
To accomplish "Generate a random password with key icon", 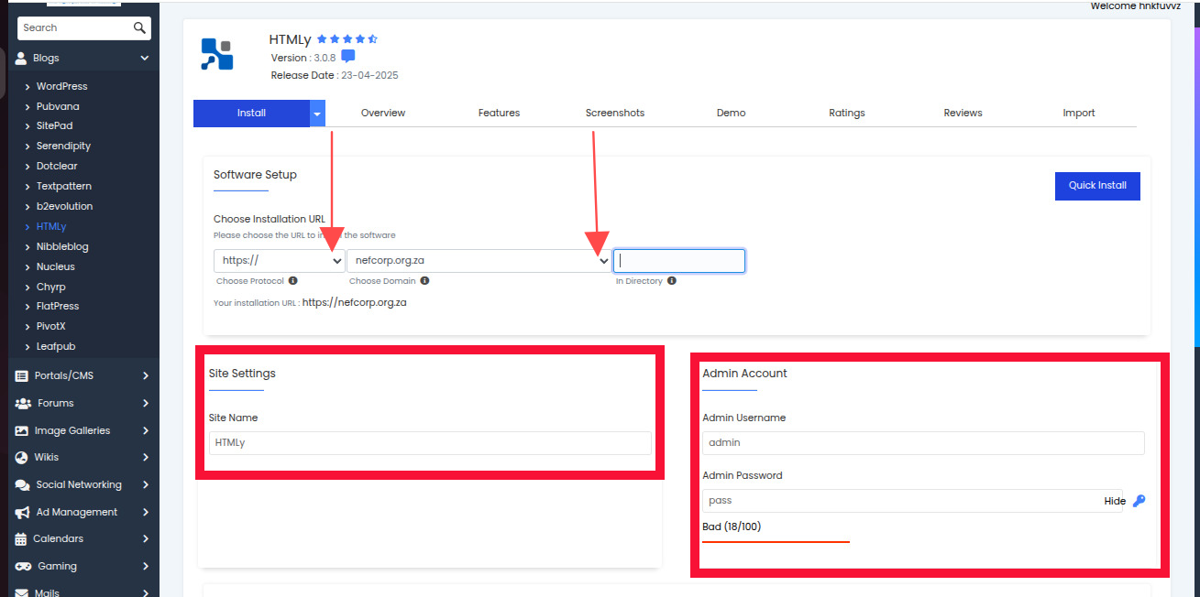I will tap(1139, 501).
